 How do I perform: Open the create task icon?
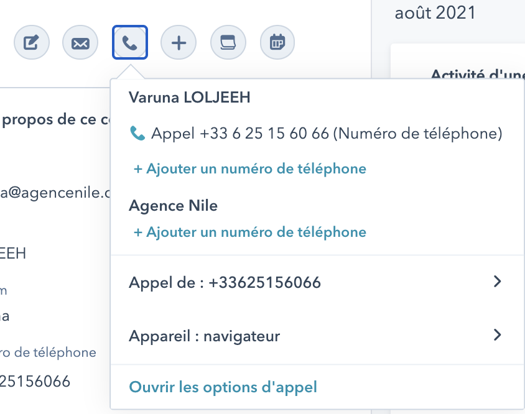[228, 42]
